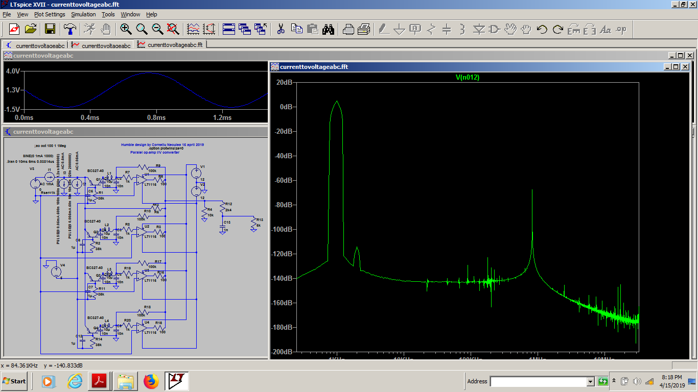Select the Inductor placement tool
This screenshot has width=698, height=392.
pyautogui.click(x=462, y=29)
